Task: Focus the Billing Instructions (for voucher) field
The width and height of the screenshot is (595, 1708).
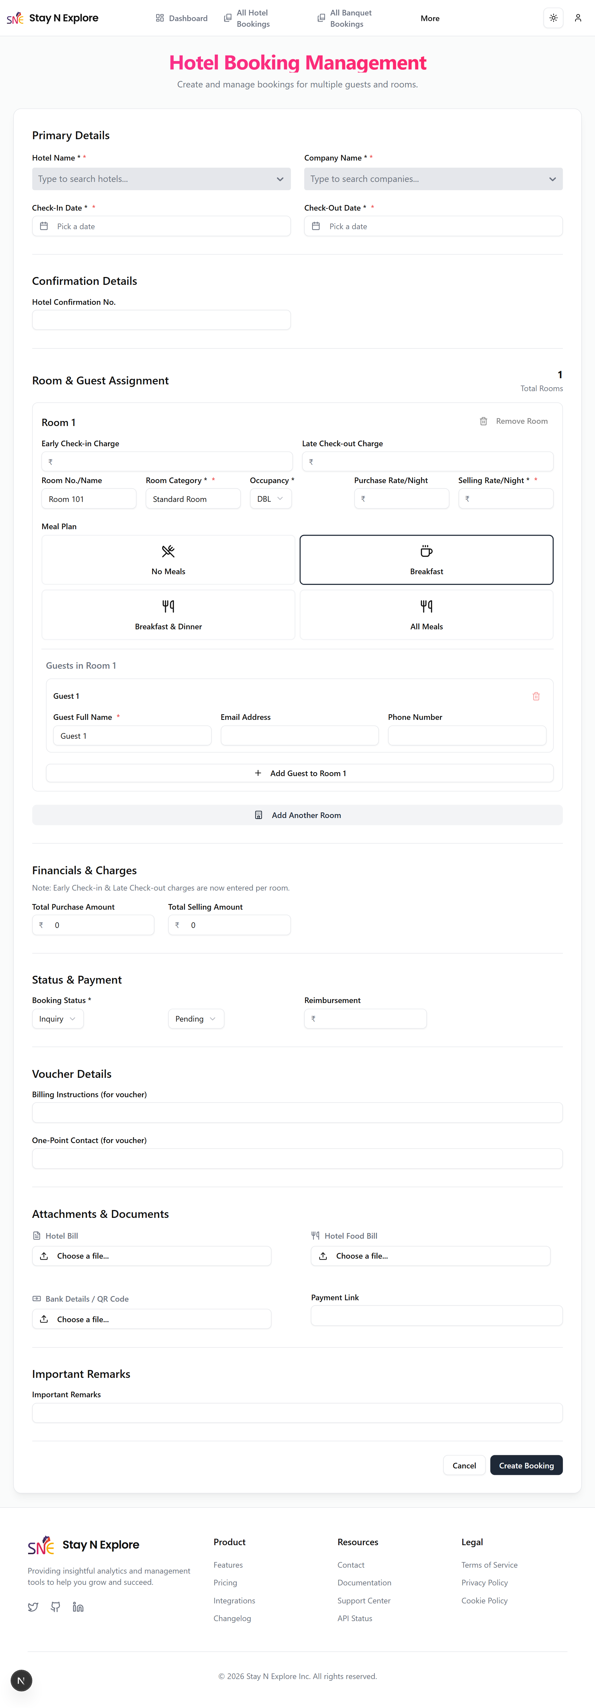Action: click(x=297, y=1113)
